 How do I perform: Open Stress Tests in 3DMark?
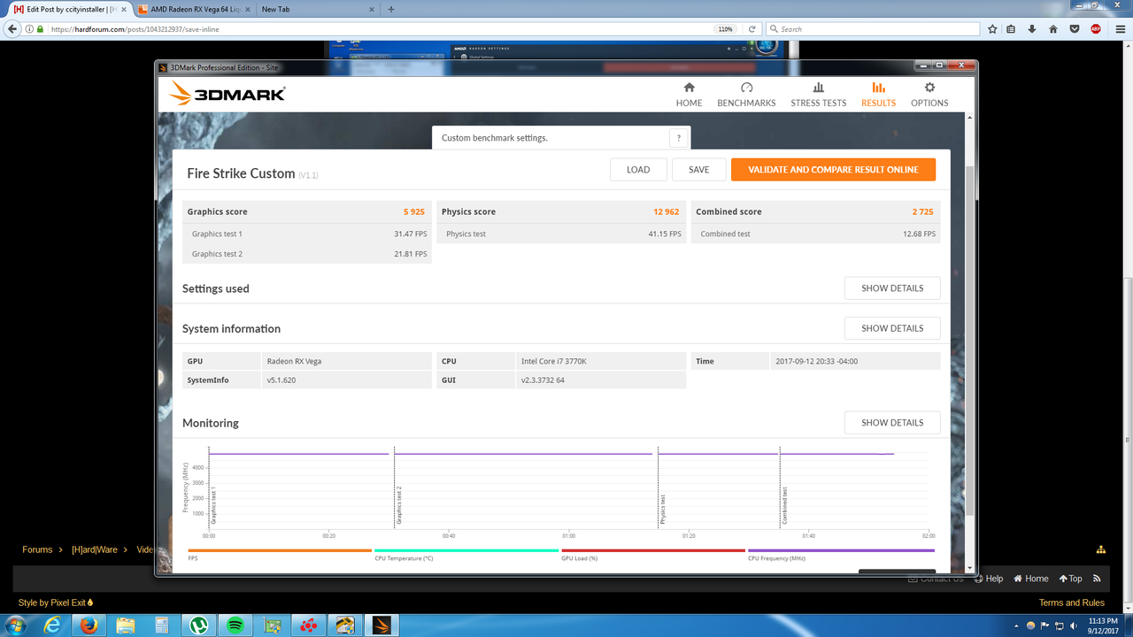click(x=818, y=95)
